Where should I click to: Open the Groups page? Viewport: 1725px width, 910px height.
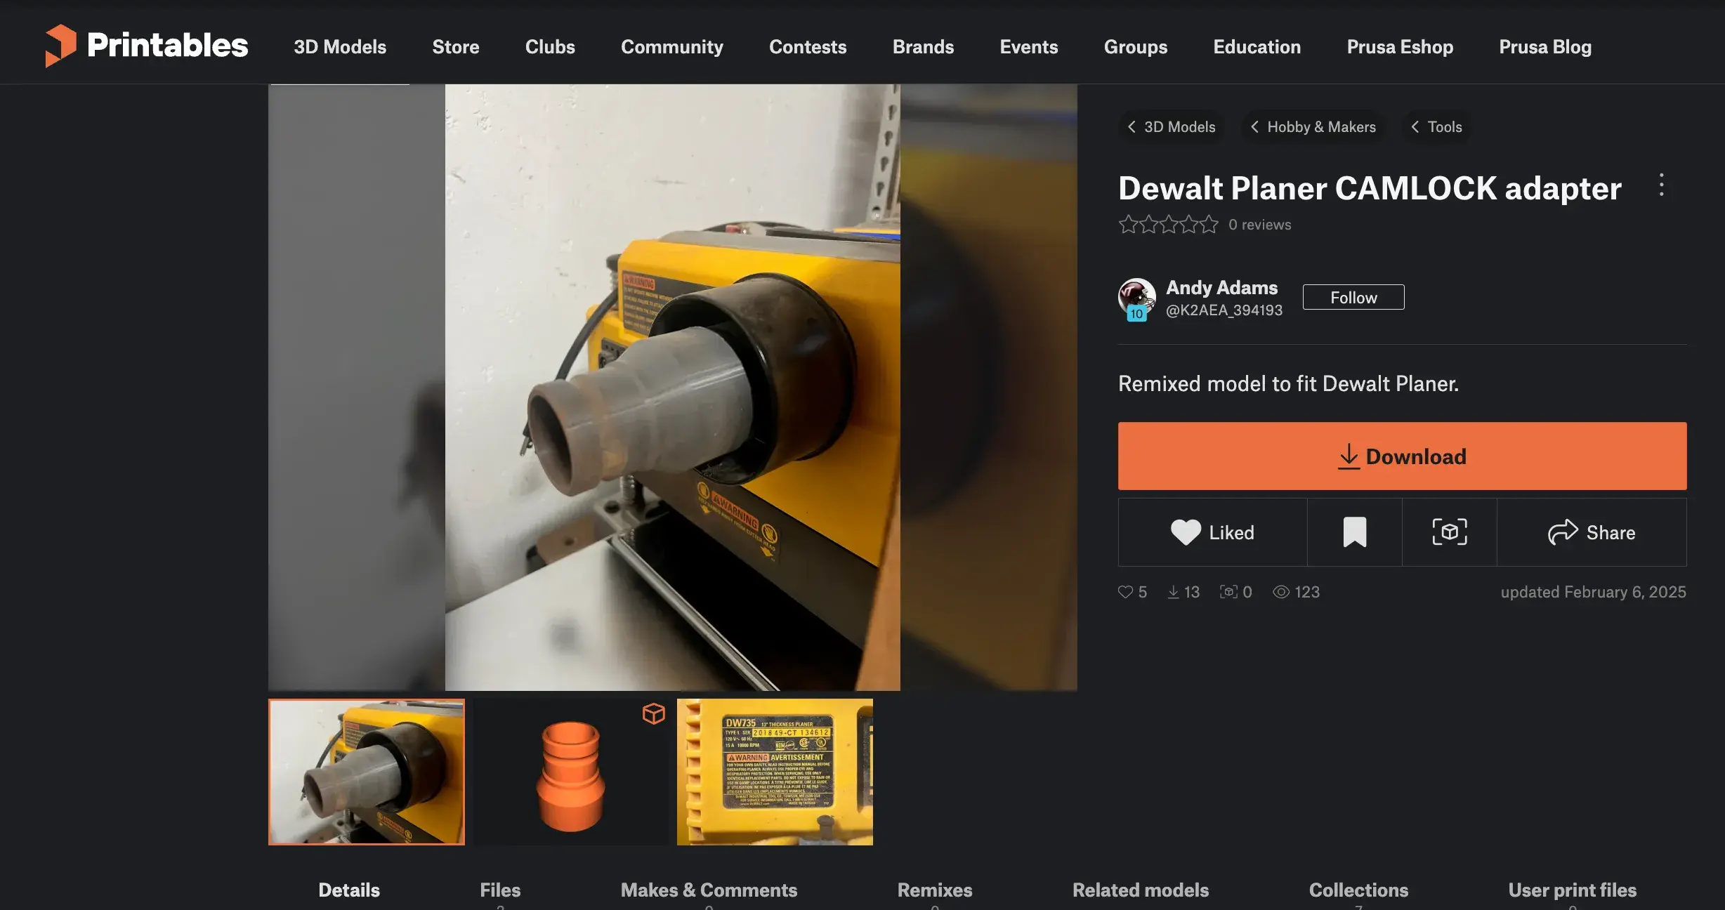1136,47
